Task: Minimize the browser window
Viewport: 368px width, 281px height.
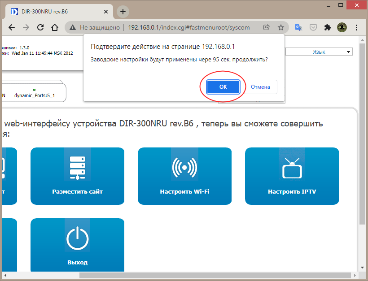Action: (329, 5)
